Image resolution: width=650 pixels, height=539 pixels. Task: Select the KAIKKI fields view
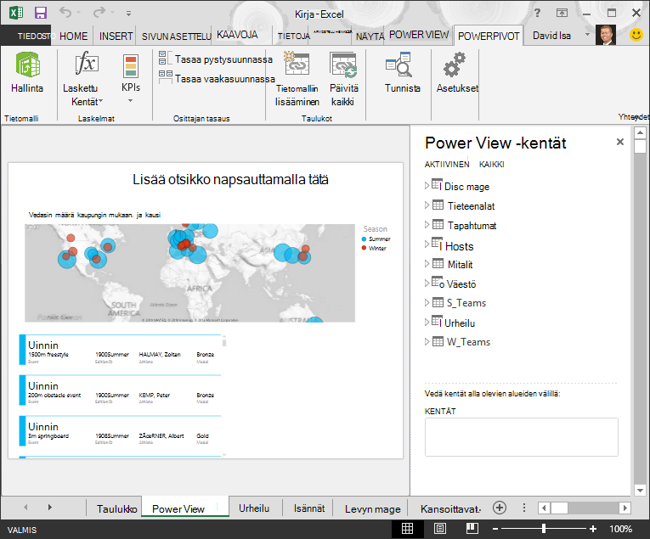(492, 165)
